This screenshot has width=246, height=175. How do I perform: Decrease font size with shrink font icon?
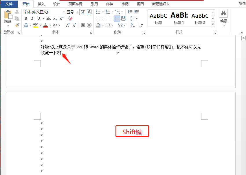tap(74, 25)
